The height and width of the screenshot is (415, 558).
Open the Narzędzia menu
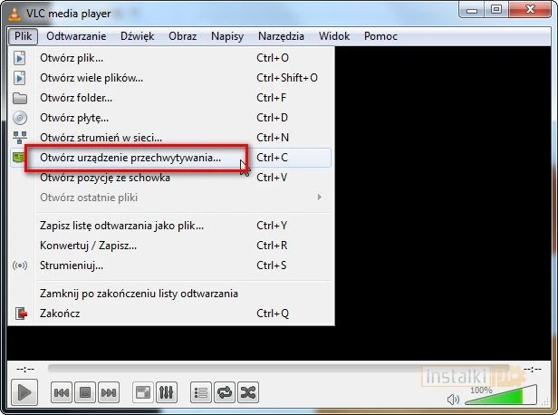(280, 36)
